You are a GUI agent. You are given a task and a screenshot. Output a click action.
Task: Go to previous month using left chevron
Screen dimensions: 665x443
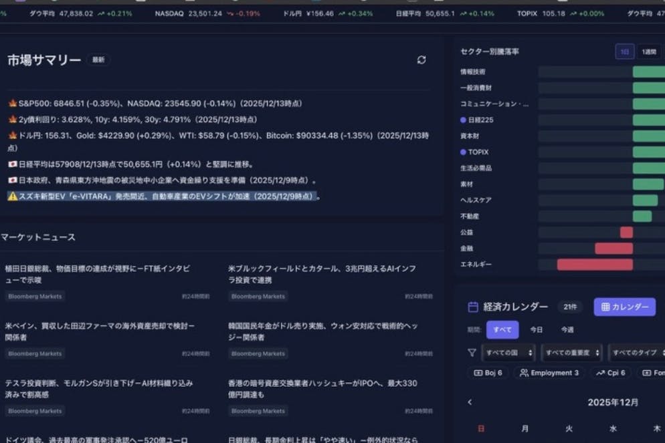[x=470, y=402]
